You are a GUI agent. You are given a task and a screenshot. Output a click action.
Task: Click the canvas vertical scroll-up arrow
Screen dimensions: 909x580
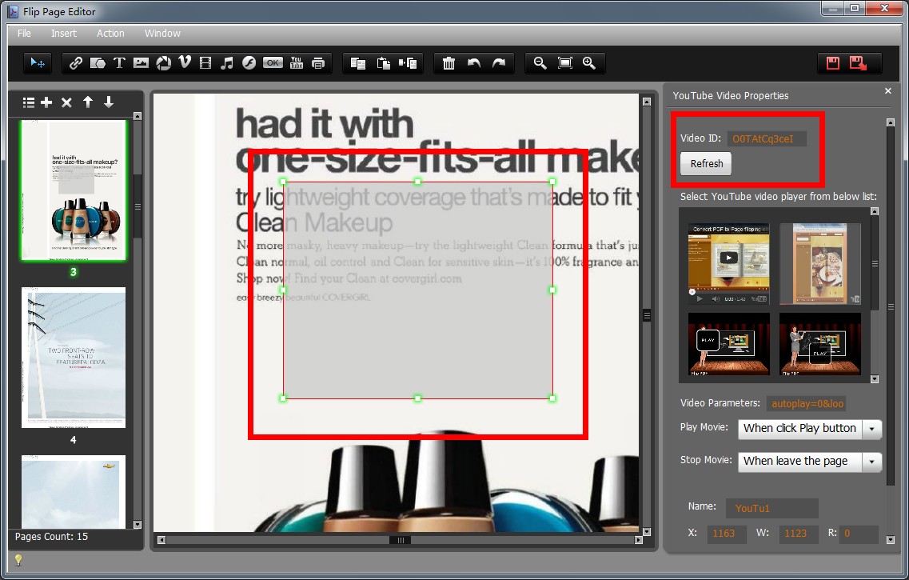[647, 102]
